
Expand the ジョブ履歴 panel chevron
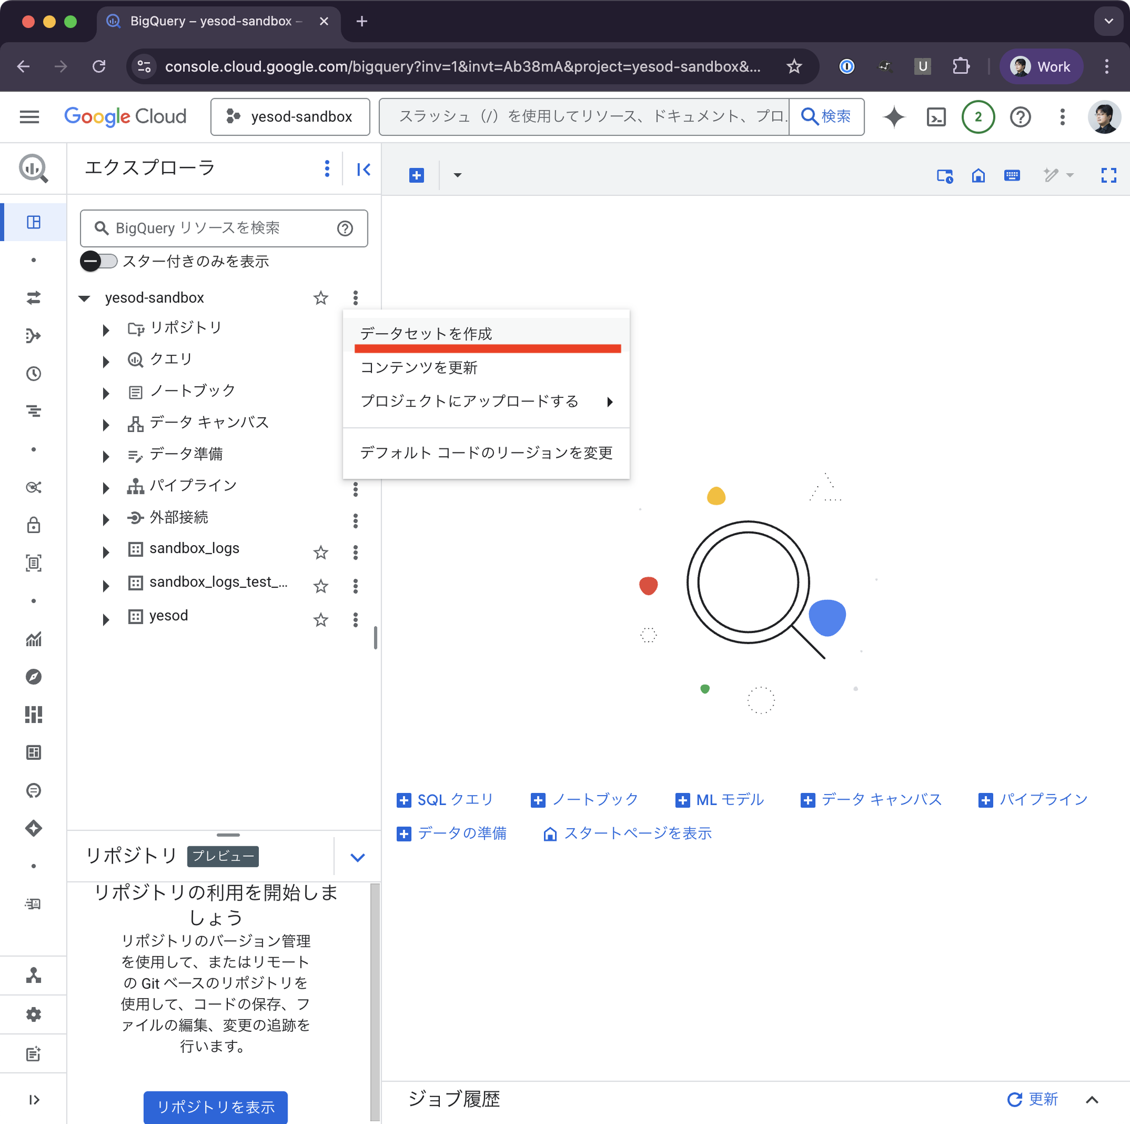pyautogui.click(x=1091, y=1099)
